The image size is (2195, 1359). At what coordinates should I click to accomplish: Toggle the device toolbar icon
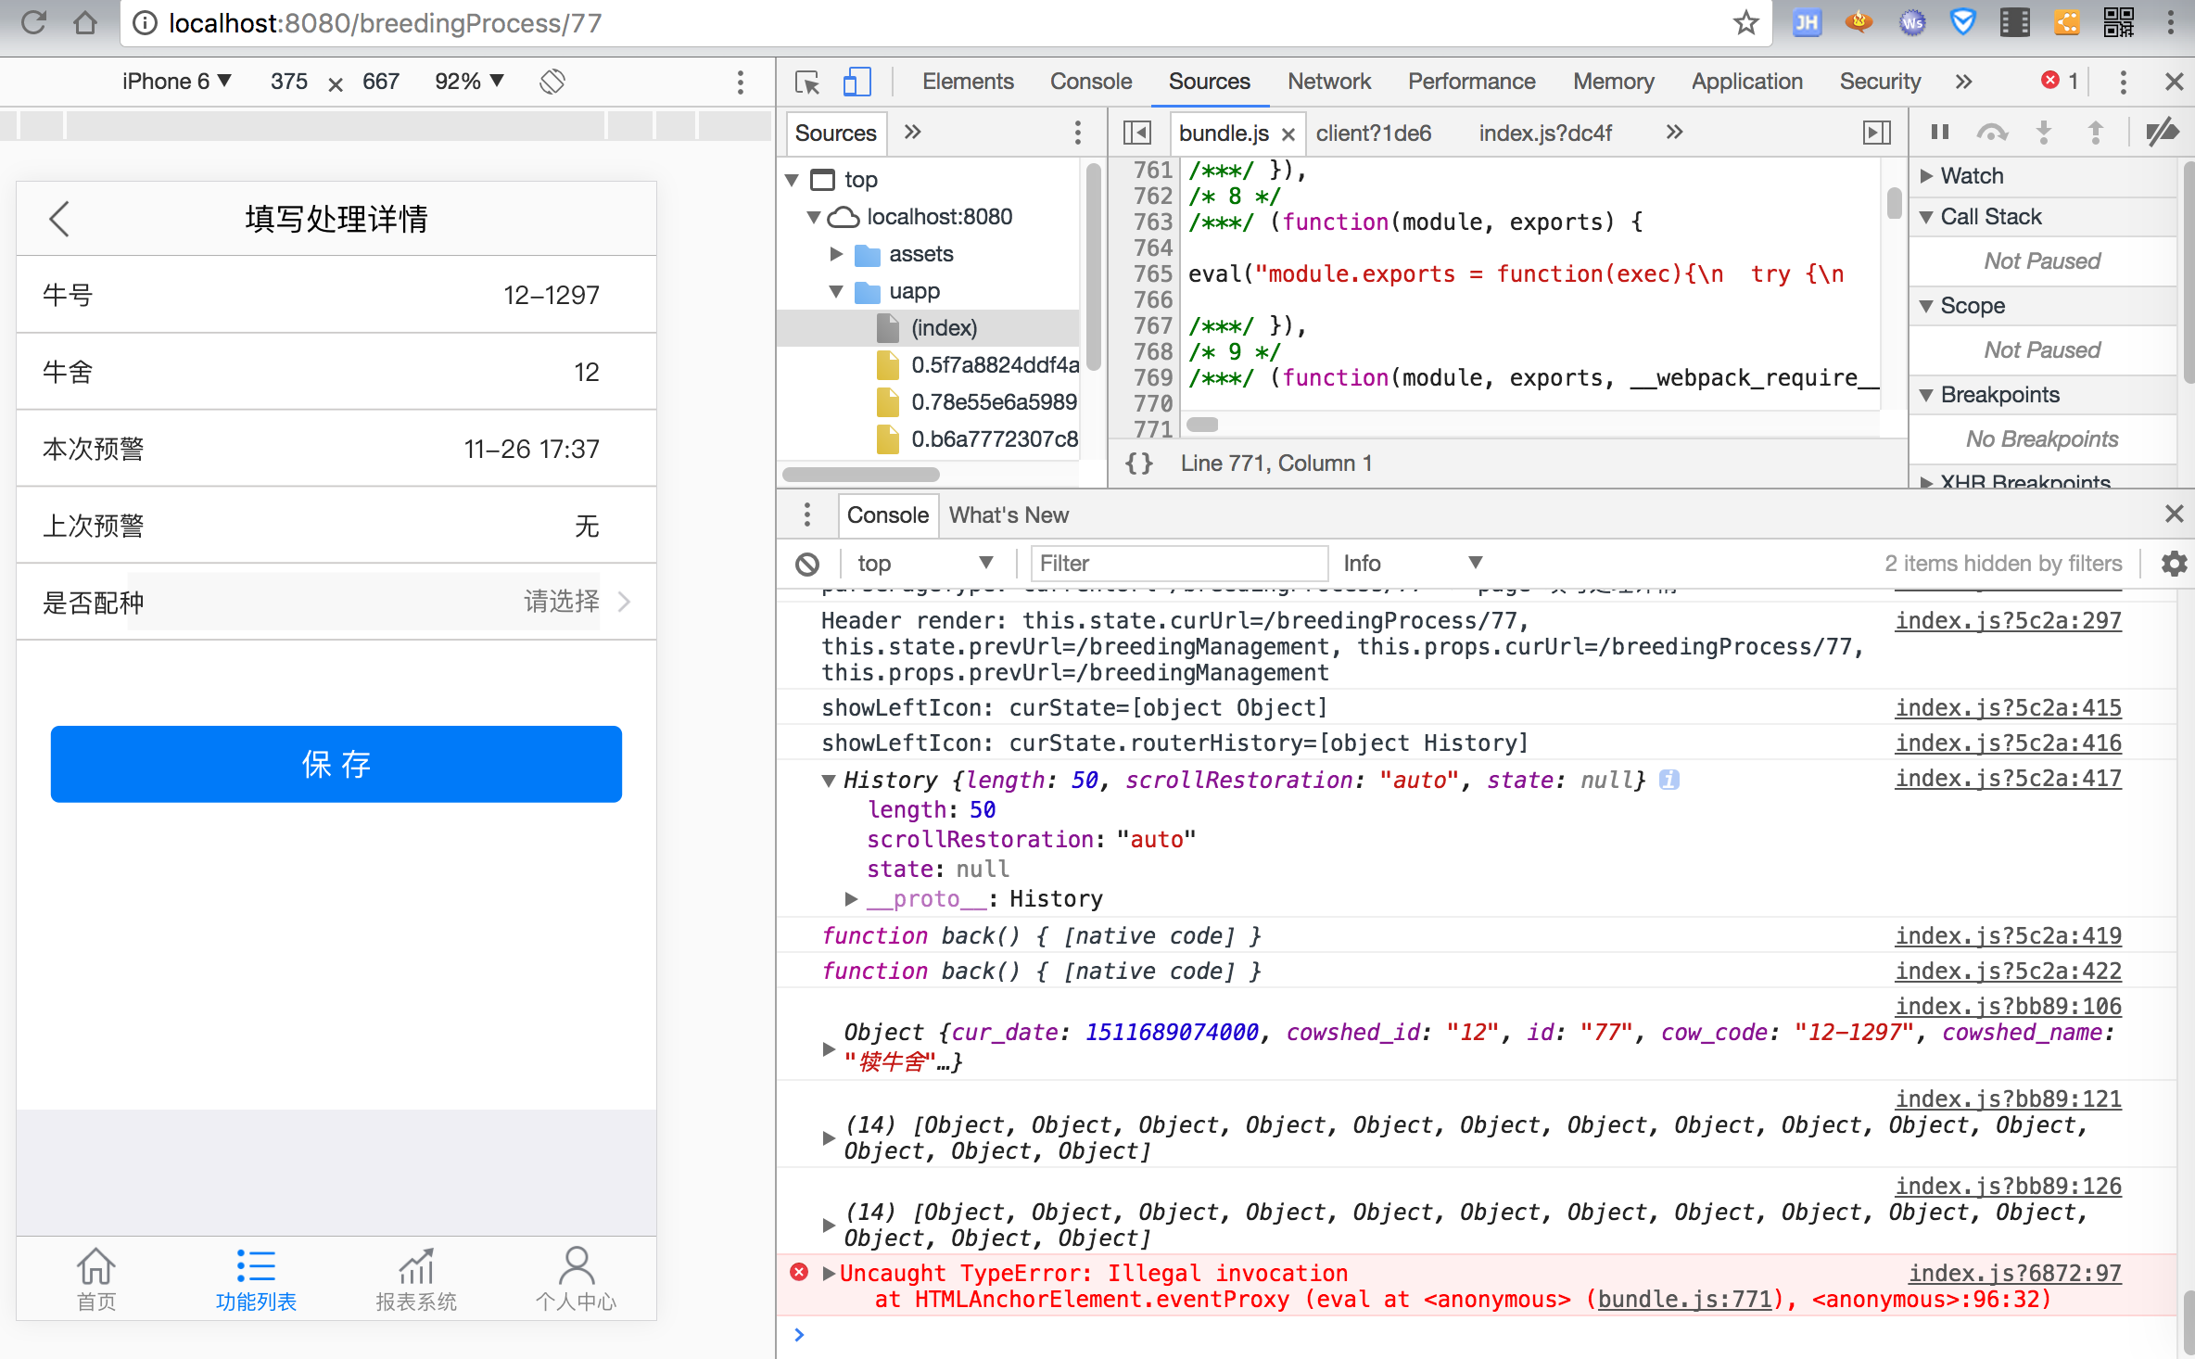[856, 82]
